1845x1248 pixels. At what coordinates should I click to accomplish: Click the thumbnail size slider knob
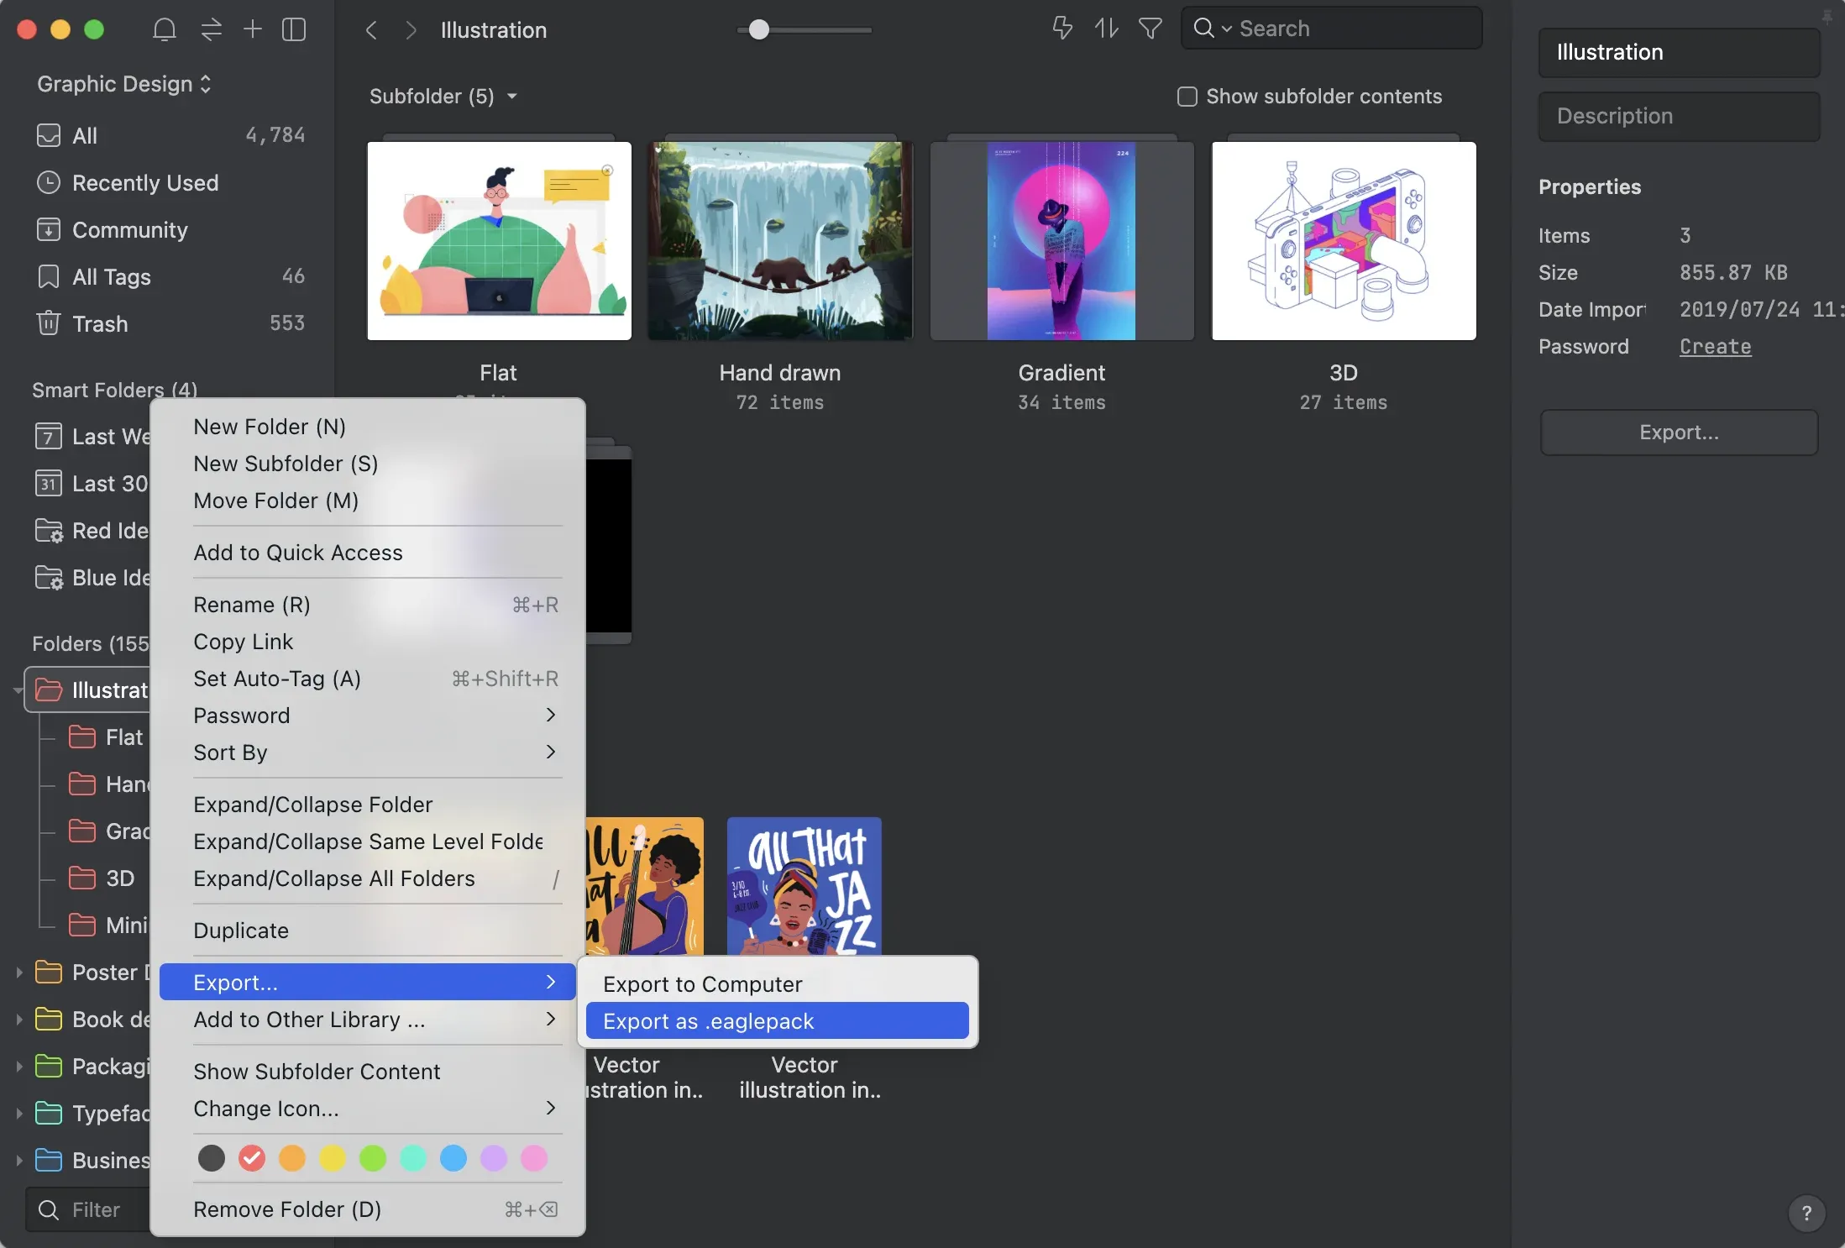click(x=759, y=30)
